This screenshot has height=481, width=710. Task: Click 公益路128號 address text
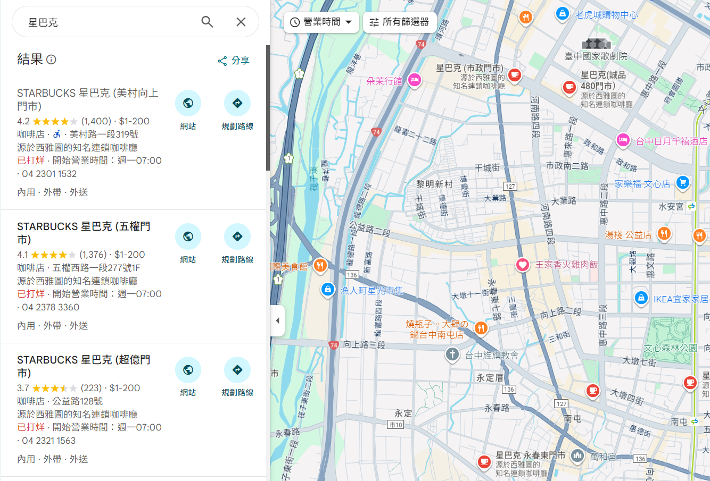coord(78,401)
